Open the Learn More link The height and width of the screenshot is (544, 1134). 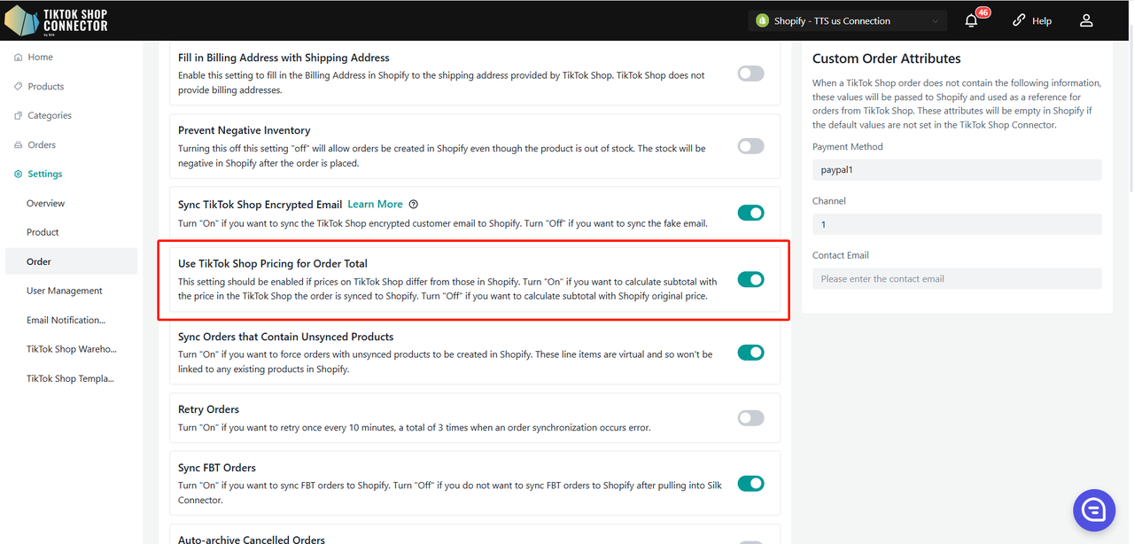375,205
